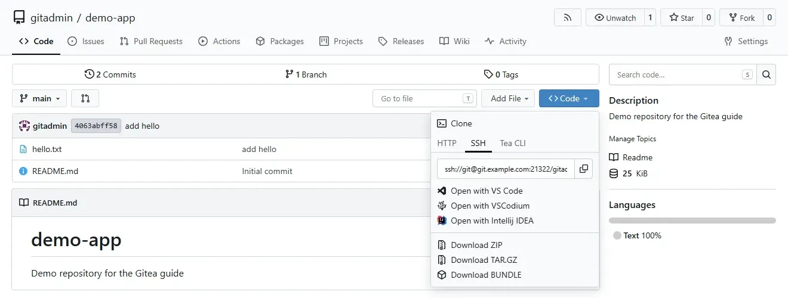Open the README.md file in list
Viewport: 788px width, 298px height.
click(55, 171)
